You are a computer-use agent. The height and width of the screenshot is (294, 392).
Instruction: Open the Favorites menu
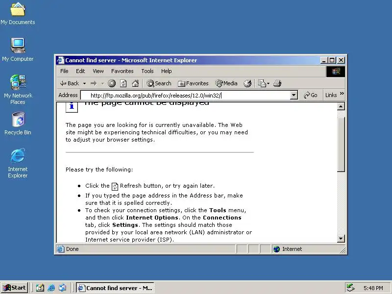point(122,71)
